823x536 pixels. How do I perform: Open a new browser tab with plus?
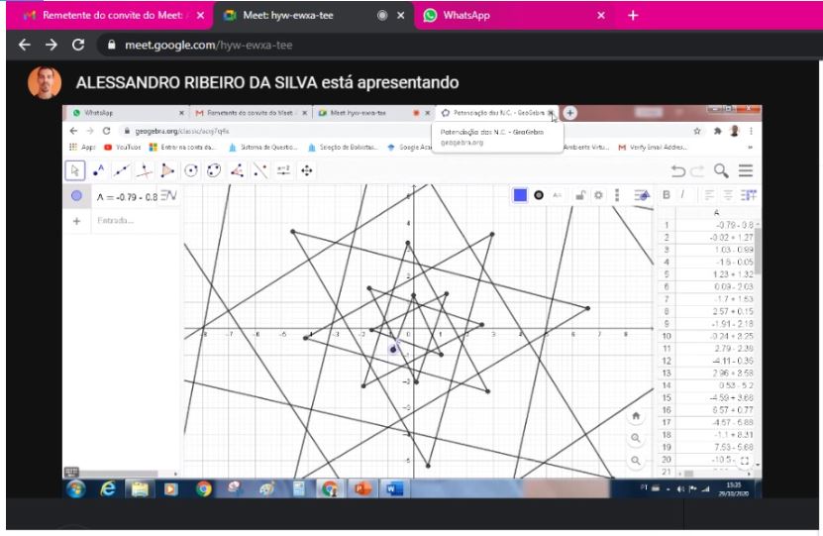[634, 16]
